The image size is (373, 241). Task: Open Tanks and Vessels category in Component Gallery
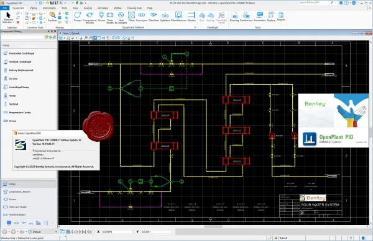[29, 207]
